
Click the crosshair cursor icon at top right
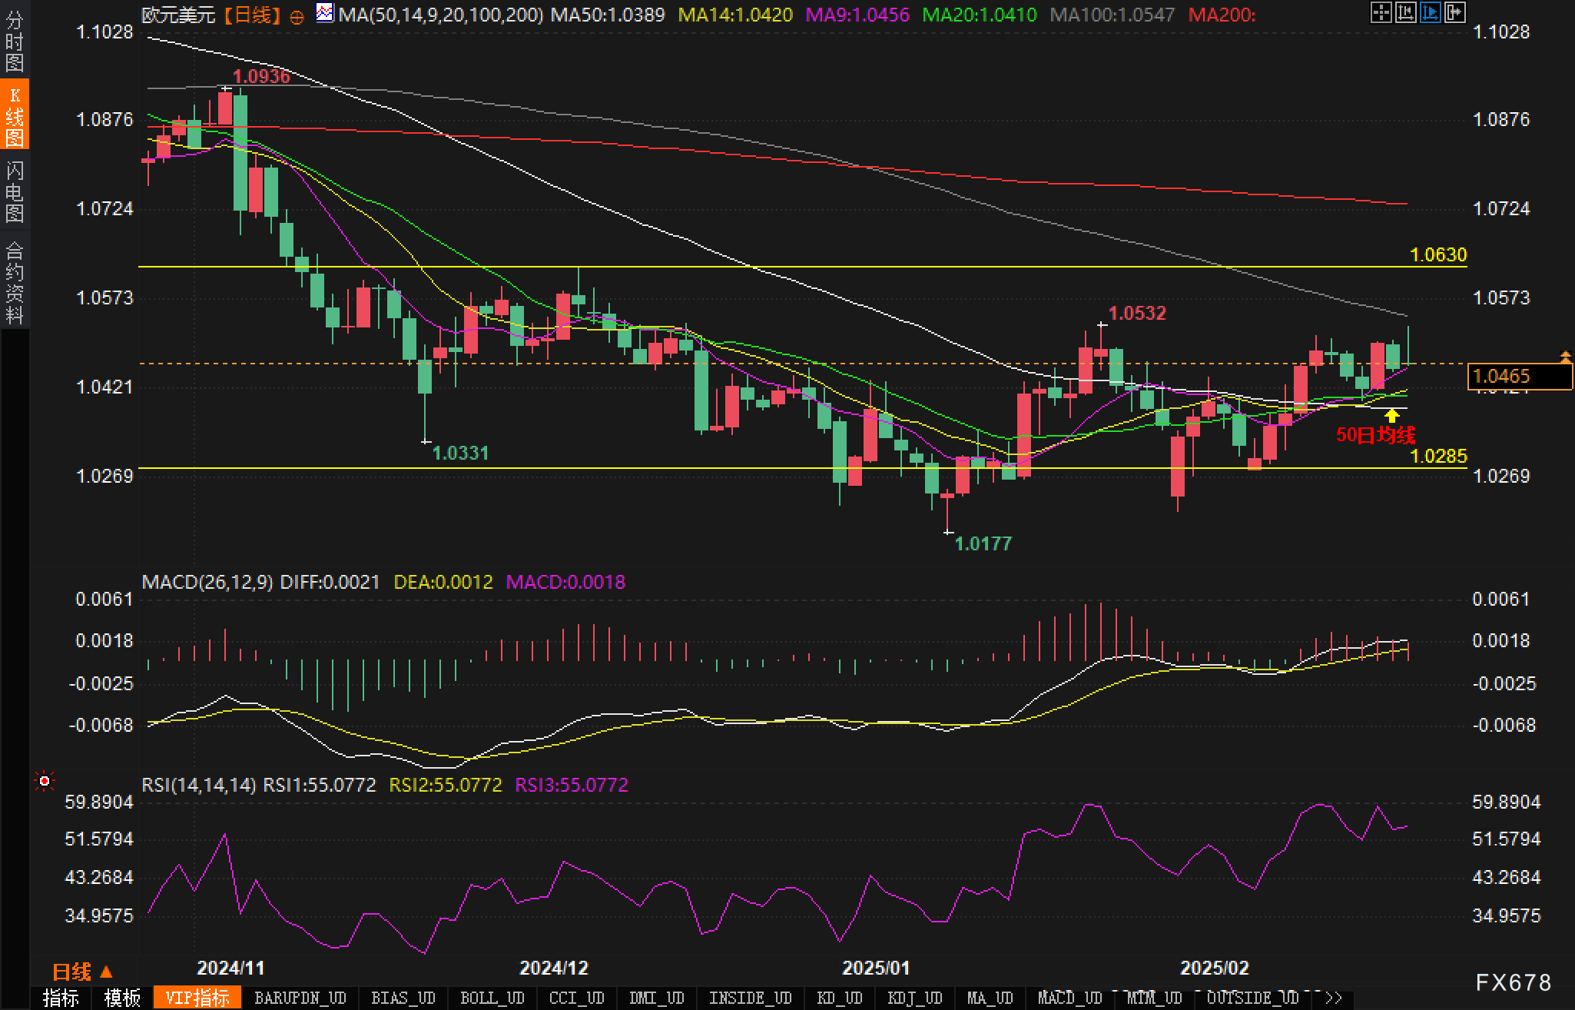pos(1381,12)
